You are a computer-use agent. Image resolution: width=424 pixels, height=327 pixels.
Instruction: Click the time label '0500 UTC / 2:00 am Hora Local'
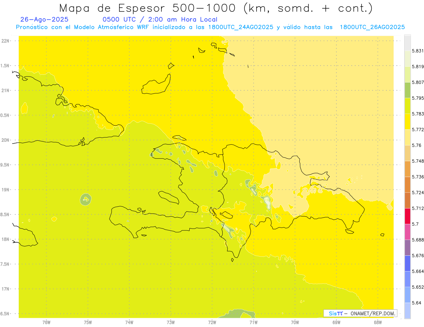tap(160, 20)
